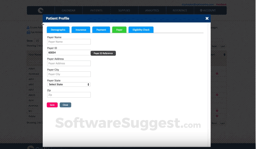Expand the Select State dropdown
The height and width of the screenshot is (149, 256).
(69, 84)
